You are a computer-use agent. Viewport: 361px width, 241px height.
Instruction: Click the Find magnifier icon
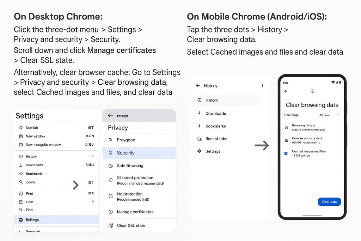pos(21,210)
